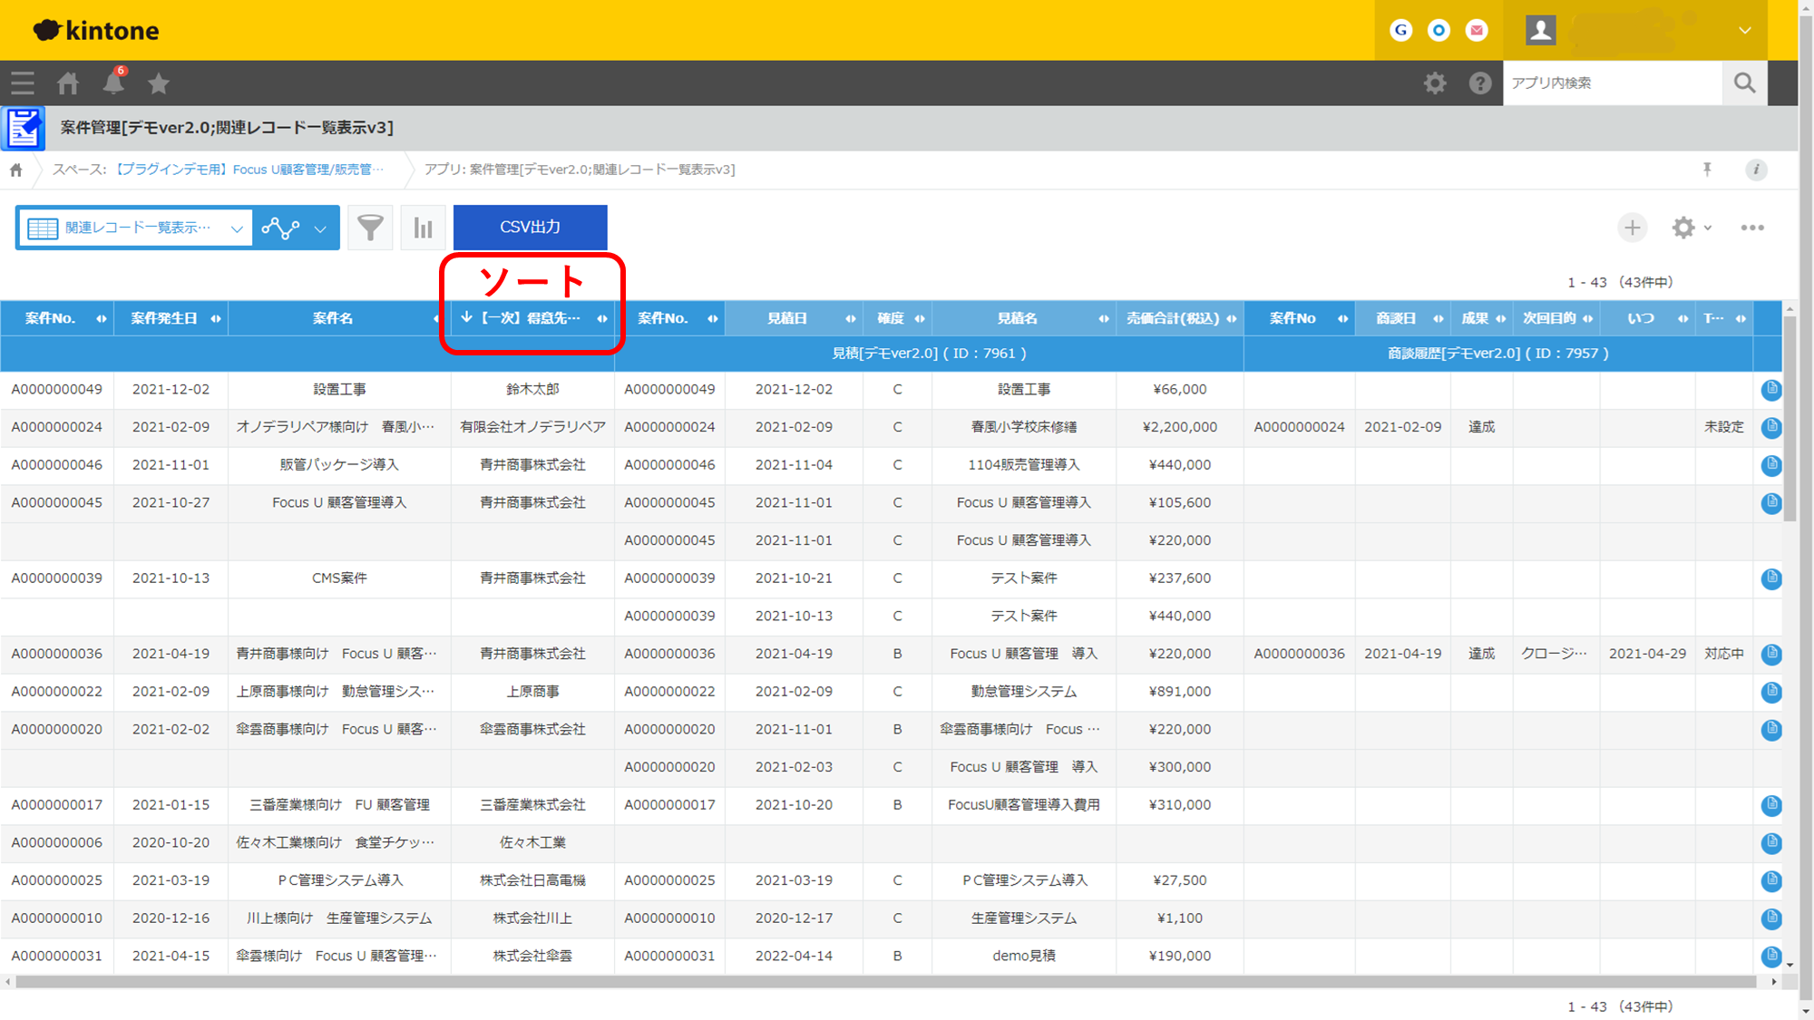Click the 1104販売管理導入 cell
The image size is (1814, 1020).
[1024, 465]
